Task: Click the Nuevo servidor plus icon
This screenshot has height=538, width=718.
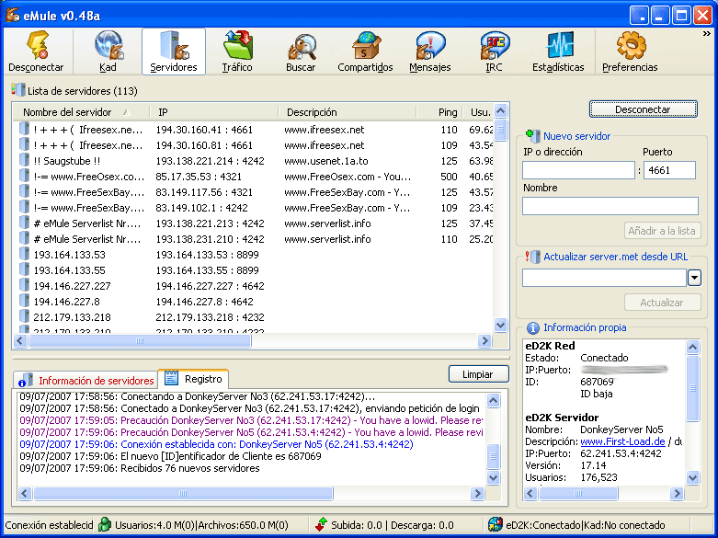Action: click(532, 135)
